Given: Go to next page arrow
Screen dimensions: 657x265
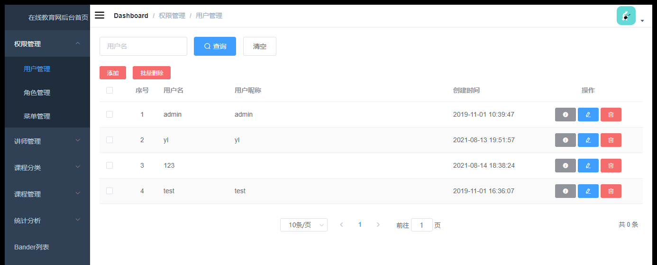Looking at the screenshot, I should coord(378,225).
